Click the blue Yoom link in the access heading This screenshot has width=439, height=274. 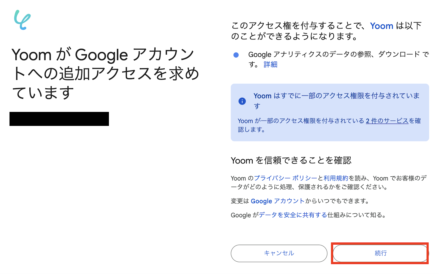coord(381,26)
